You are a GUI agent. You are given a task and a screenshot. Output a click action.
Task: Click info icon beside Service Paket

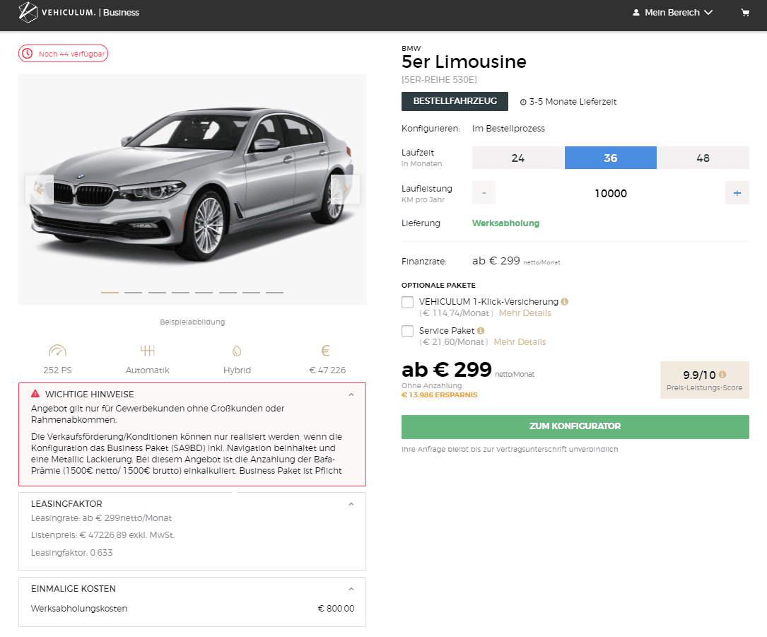pos(481,331)
